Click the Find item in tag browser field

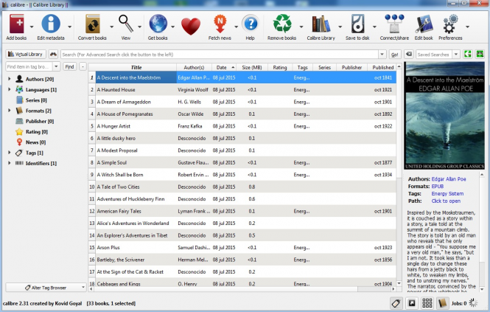(x=29, y=66)
